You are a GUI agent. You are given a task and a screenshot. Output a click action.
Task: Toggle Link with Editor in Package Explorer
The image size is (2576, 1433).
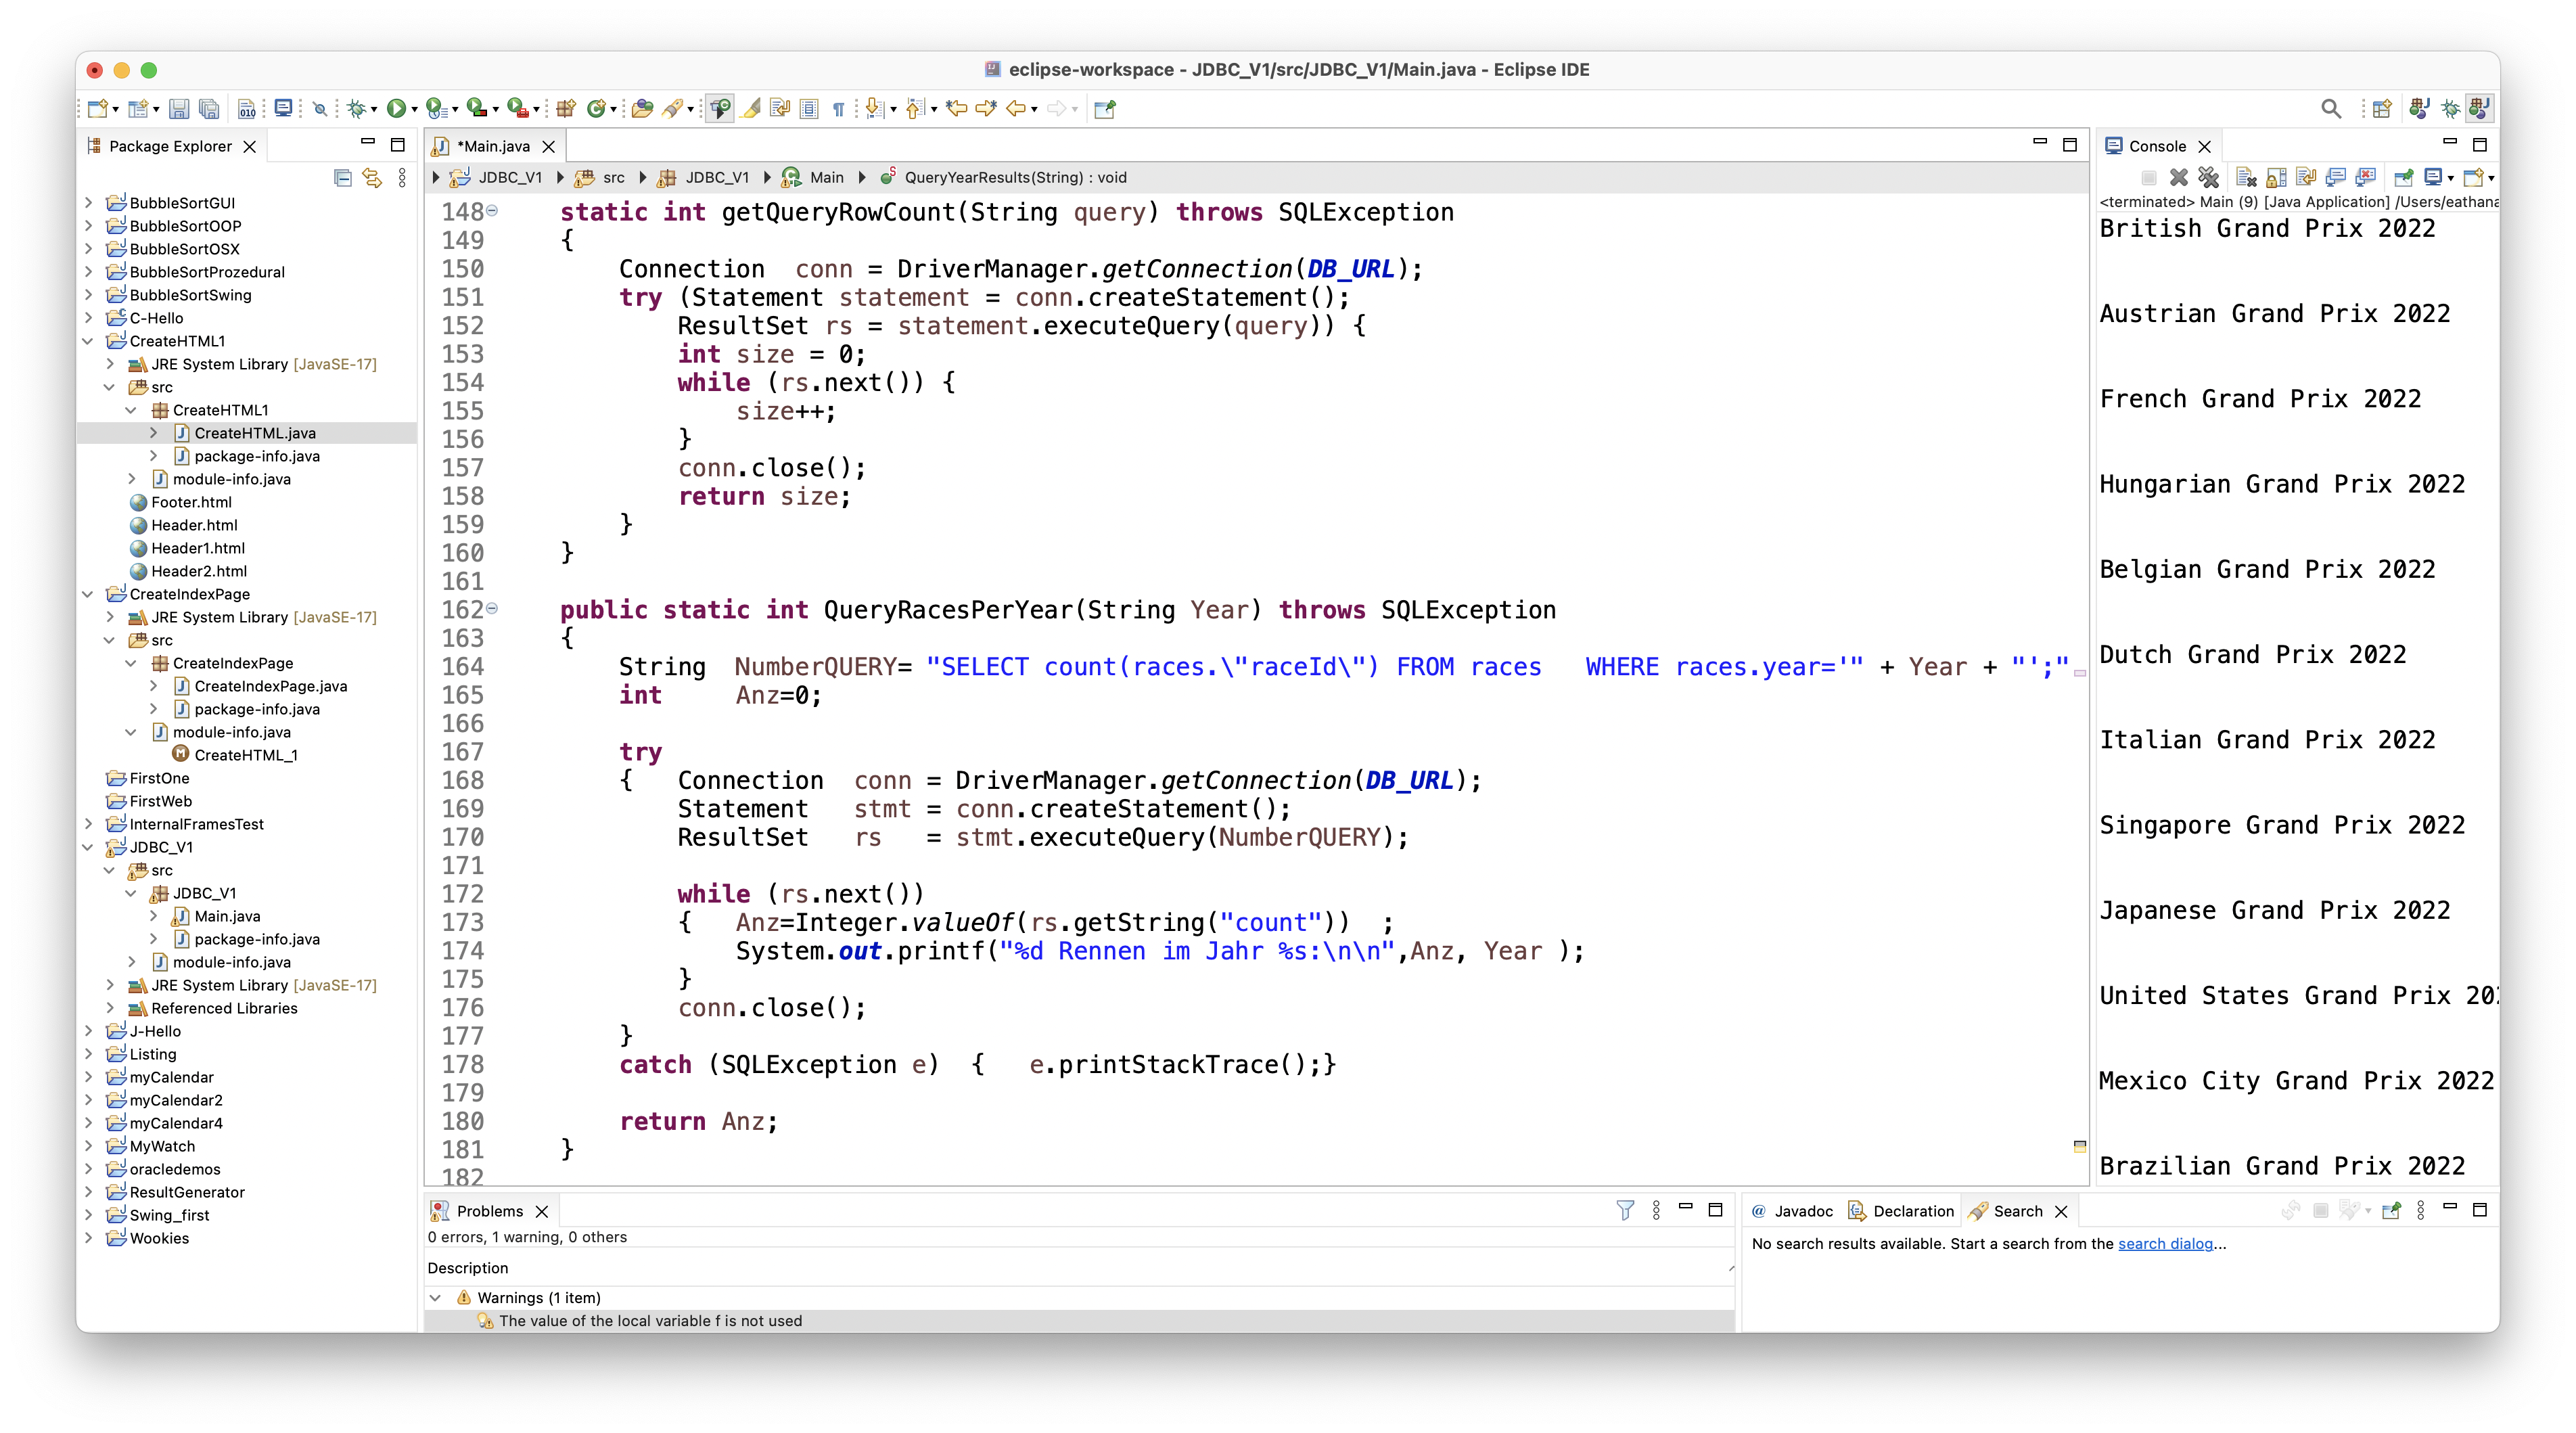pos(372,177)
